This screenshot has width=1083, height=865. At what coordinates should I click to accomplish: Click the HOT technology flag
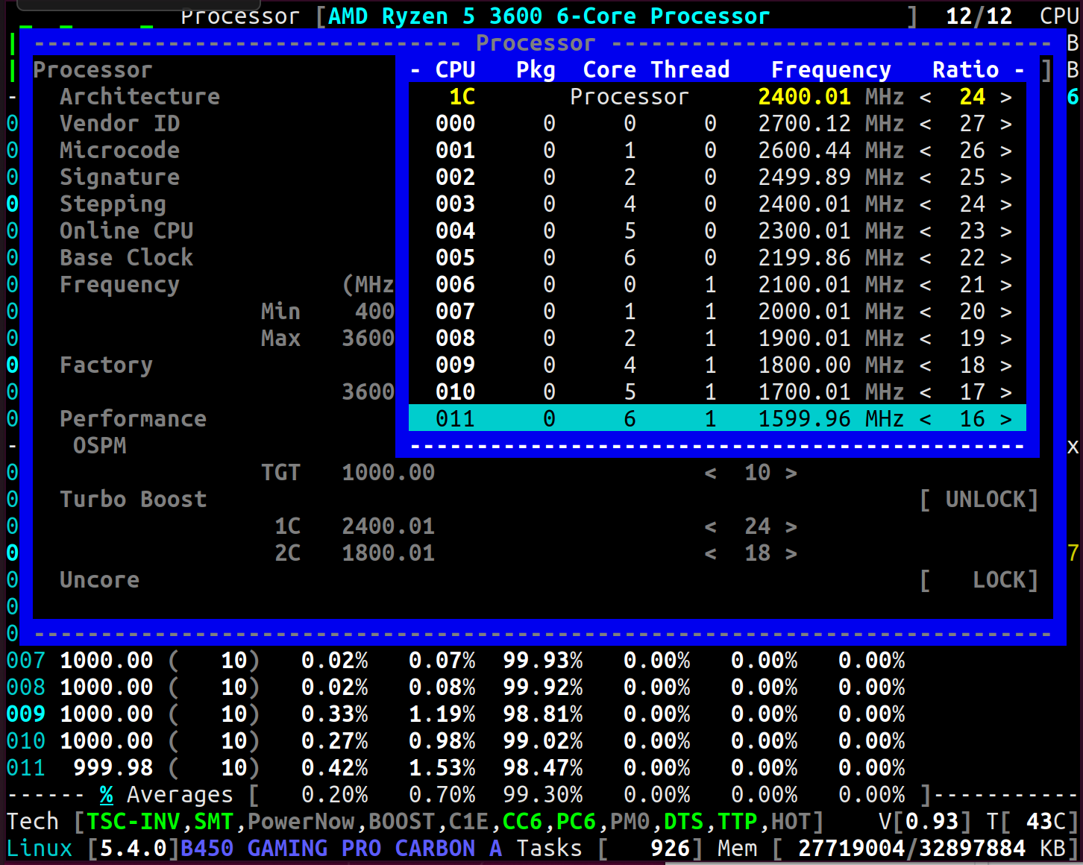791,822
